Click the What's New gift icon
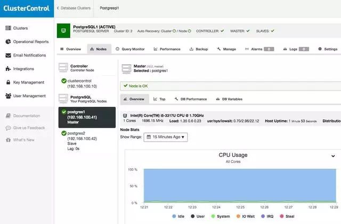Screen dimensions: 341x224 [9, 140]
